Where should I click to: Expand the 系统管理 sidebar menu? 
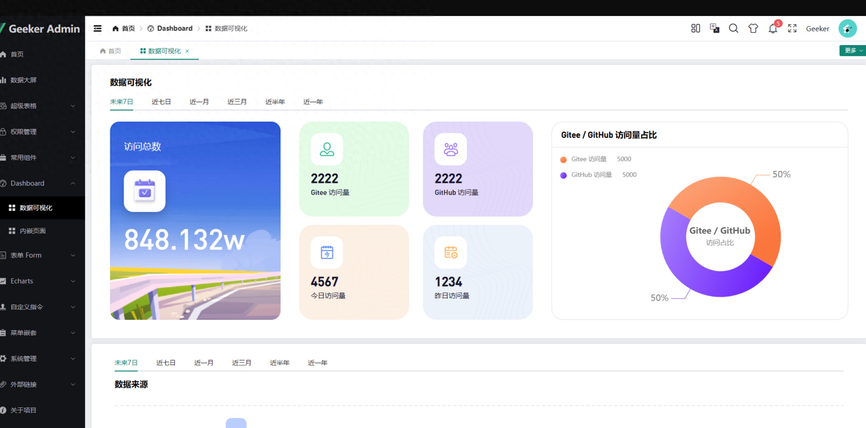coord(42,358)
